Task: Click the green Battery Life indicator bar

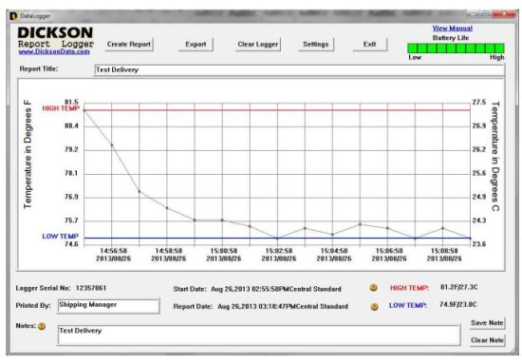Action: [x=456, y=48]
